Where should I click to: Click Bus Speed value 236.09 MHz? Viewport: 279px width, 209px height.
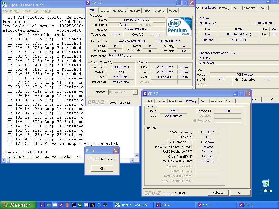[121, 77]
